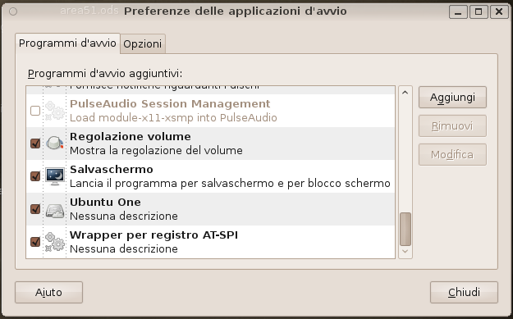This screenshot has width=513, height=319.
Task: Click the gears icon for Wrapper per registro AT-SPI
Action: (x=55, y=242)
